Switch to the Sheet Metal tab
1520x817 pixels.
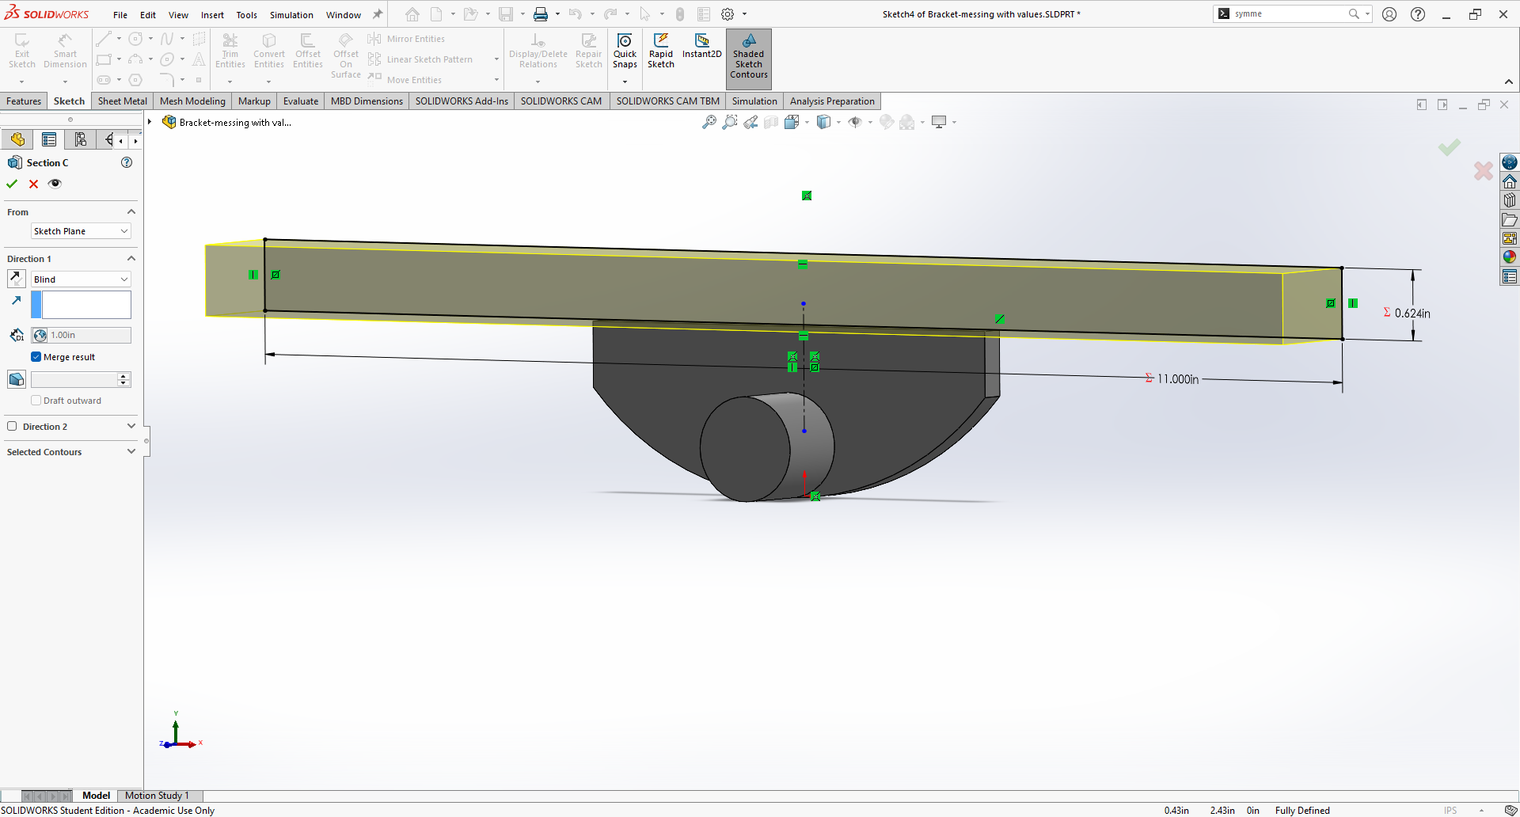click(x=123, y=101)
